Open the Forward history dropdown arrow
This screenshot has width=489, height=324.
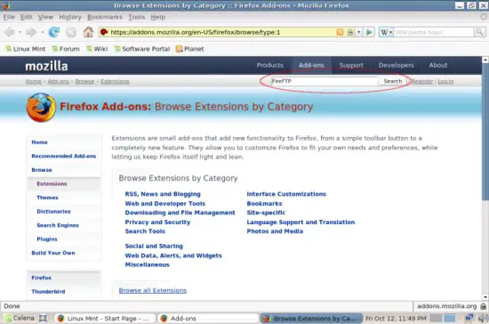[x=42, y=32]
